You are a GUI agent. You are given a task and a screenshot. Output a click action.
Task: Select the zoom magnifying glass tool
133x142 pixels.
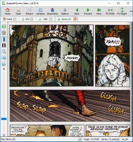(x=4, y=52)
